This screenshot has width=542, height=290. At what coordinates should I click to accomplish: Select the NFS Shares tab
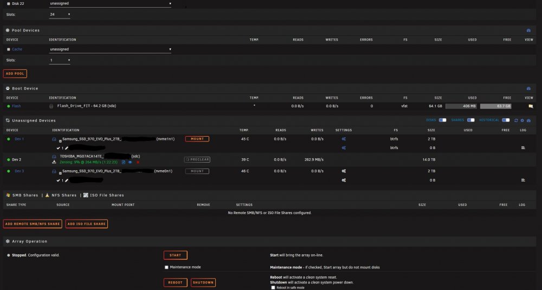click(x=64, y=195)
